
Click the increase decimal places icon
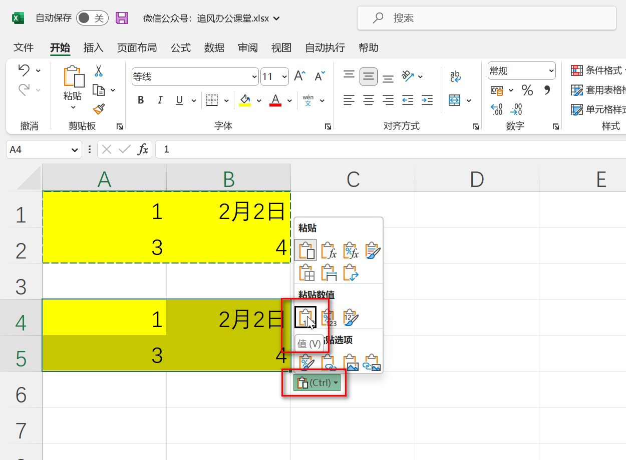(x=496, y=105)
